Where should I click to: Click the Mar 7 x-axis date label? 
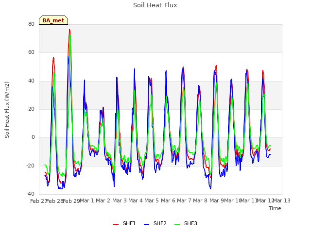coord(184,200)
